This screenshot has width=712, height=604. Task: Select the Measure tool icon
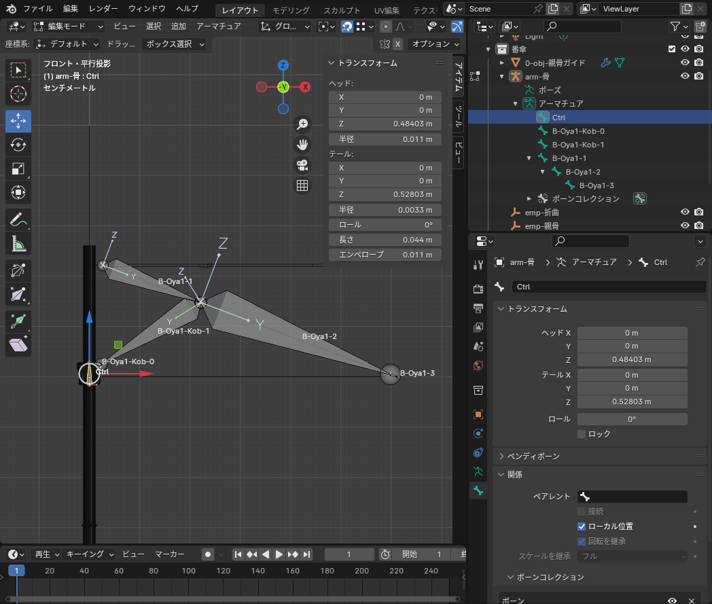[18, 244]
